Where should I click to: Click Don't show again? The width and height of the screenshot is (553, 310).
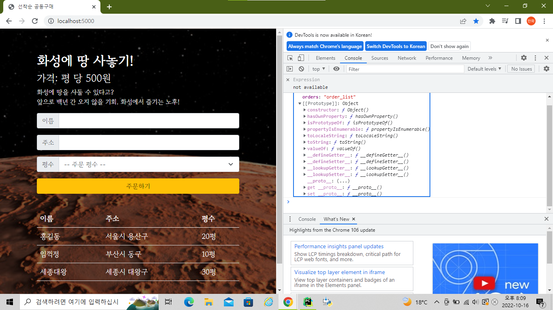(449, 46)
